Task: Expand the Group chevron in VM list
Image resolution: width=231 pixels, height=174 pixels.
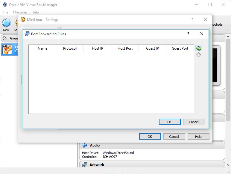Action: tap(5, 38)
